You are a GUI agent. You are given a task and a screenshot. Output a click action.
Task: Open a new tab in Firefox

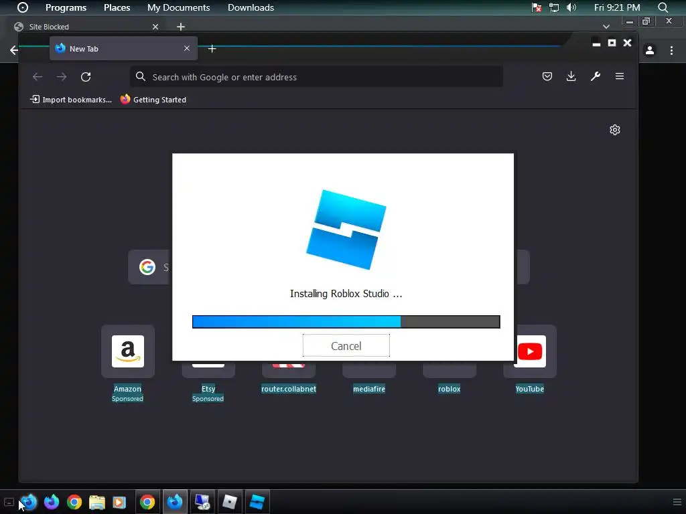pyautogui.click(x=212, y=48)
